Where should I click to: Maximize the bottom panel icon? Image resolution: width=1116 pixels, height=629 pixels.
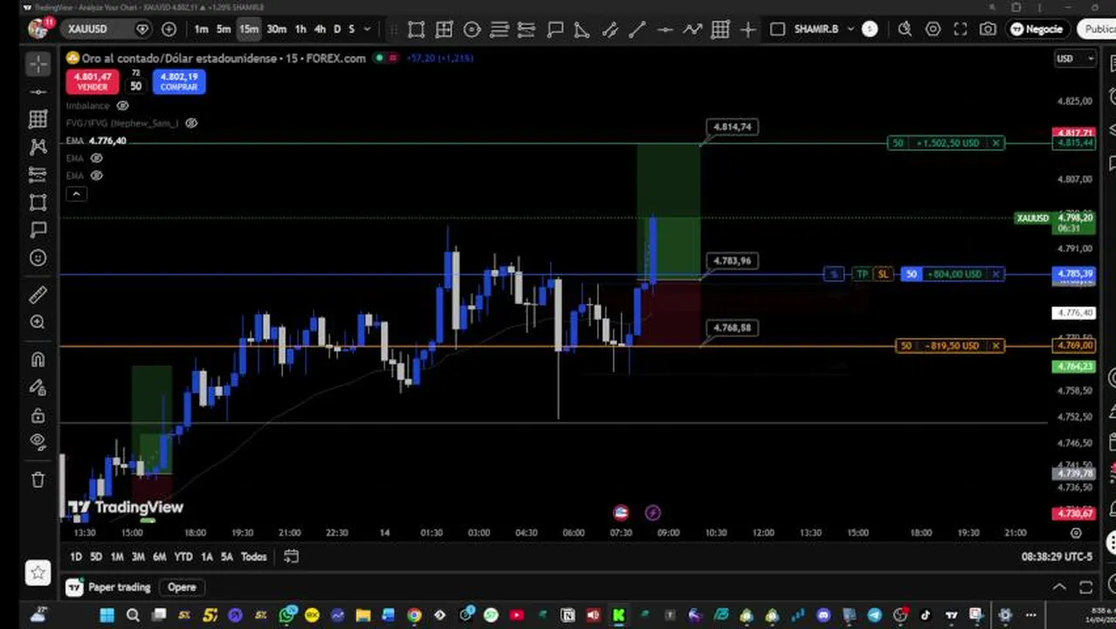pyautogui.click(x=1085, y=587)
